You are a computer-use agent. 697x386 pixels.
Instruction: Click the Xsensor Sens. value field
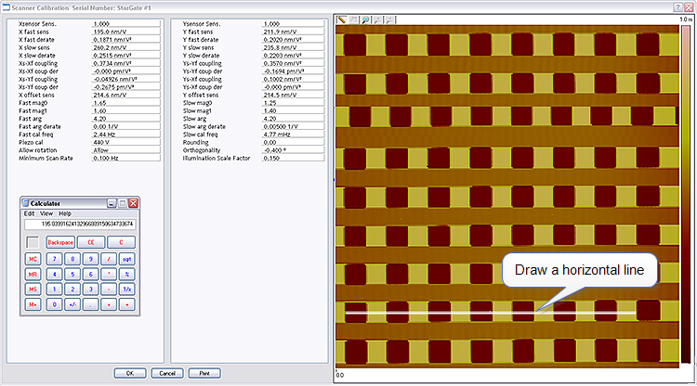click(126, 24)
